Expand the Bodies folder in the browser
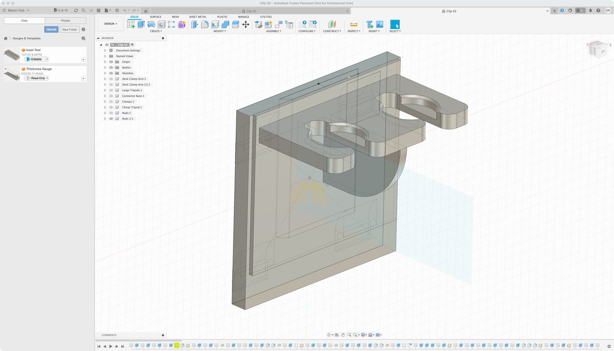Viewport: 614px width, 351px height. pyautogui.click(x=105, y=67)
